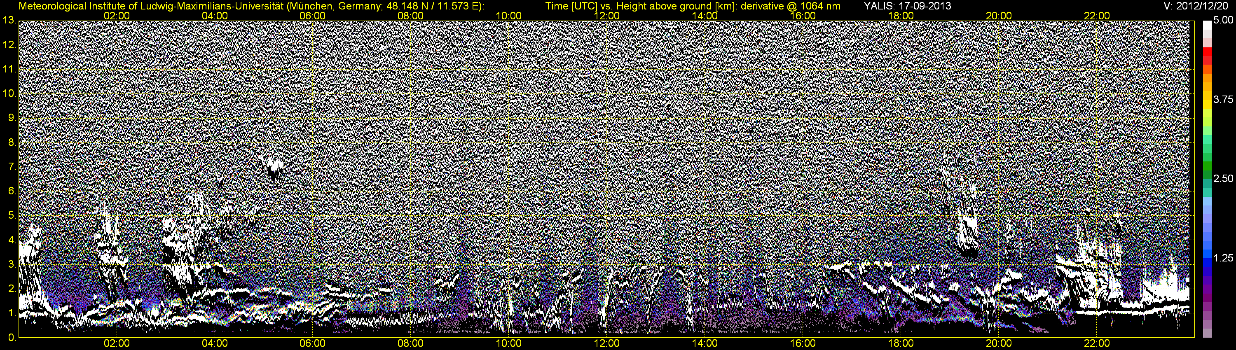Click the 18:00 label on upper time axis
The height and width of the screenshot is (350, 1236).
pos(901,16)
